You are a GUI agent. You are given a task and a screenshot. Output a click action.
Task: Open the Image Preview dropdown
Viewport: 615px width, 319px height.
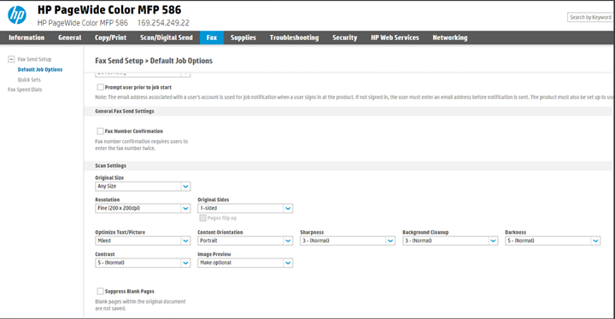[245, 263]
